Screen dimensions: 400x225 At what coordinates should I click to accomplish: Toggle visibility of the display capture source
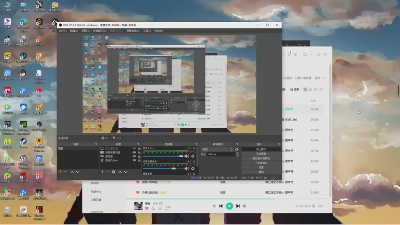click(x=134, y=148)
